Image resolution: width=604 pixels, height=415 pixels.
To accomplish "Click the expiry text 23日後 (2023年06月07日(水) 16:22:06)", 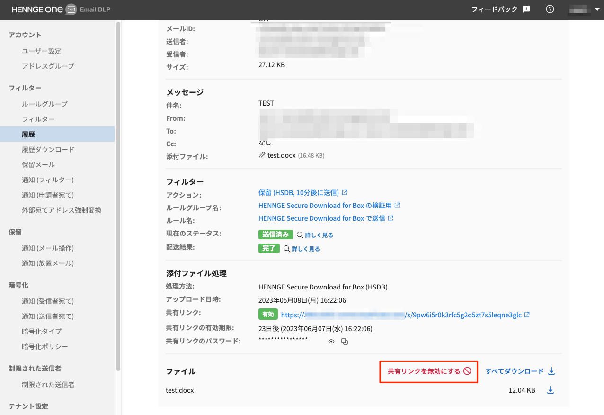I will (x=315, y=328).
